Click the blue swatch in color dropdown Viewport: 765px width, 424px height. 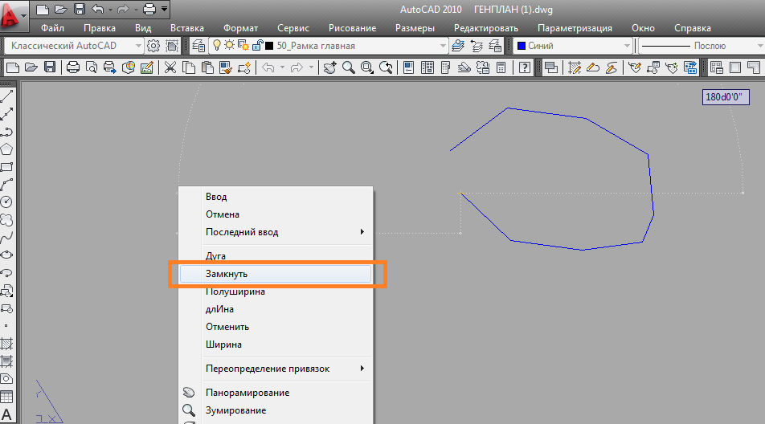click(521, 46)
